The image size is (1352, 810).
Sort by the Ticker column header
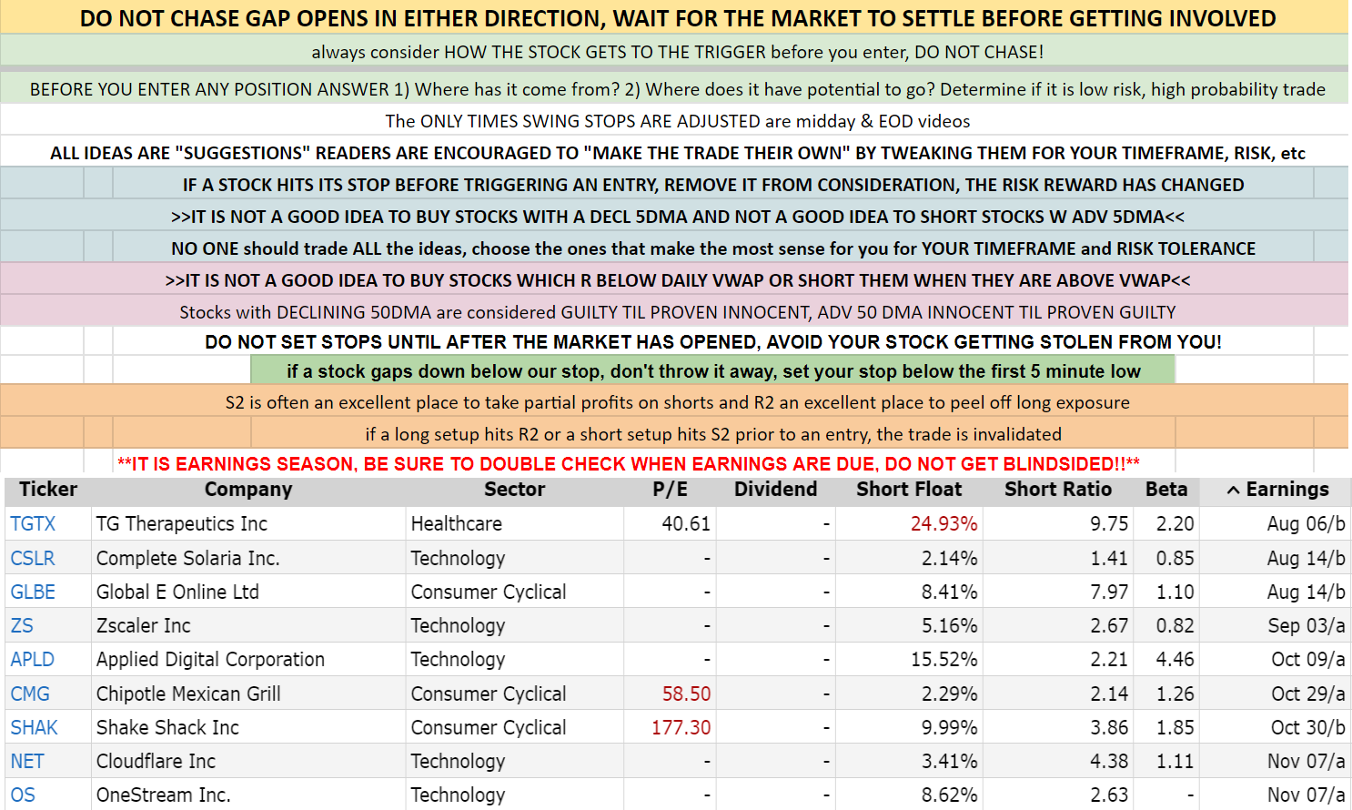click(x=48, y=490)
